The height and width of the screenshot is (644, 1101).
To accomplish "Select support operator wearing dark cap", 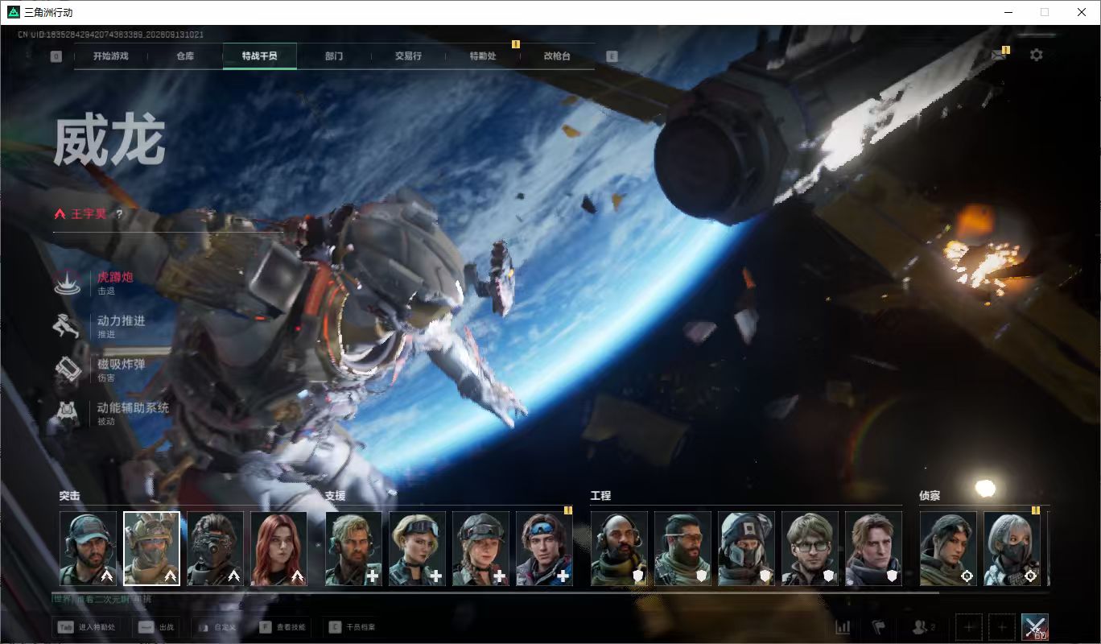I will click(481, 549).
